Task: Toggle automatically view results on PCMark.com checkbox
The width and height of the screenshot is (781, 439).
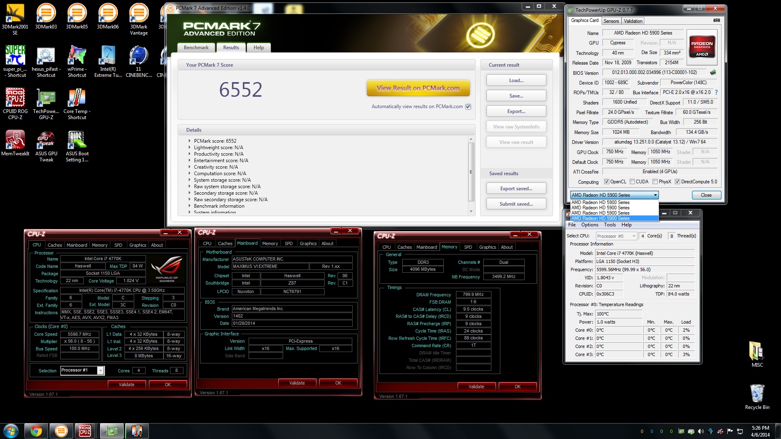Action: [468, 106]
